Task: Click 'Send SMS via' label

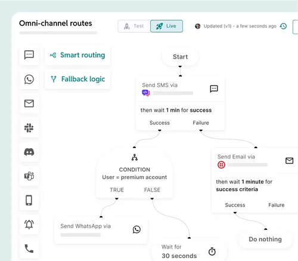Action: [x=160, y=85]
